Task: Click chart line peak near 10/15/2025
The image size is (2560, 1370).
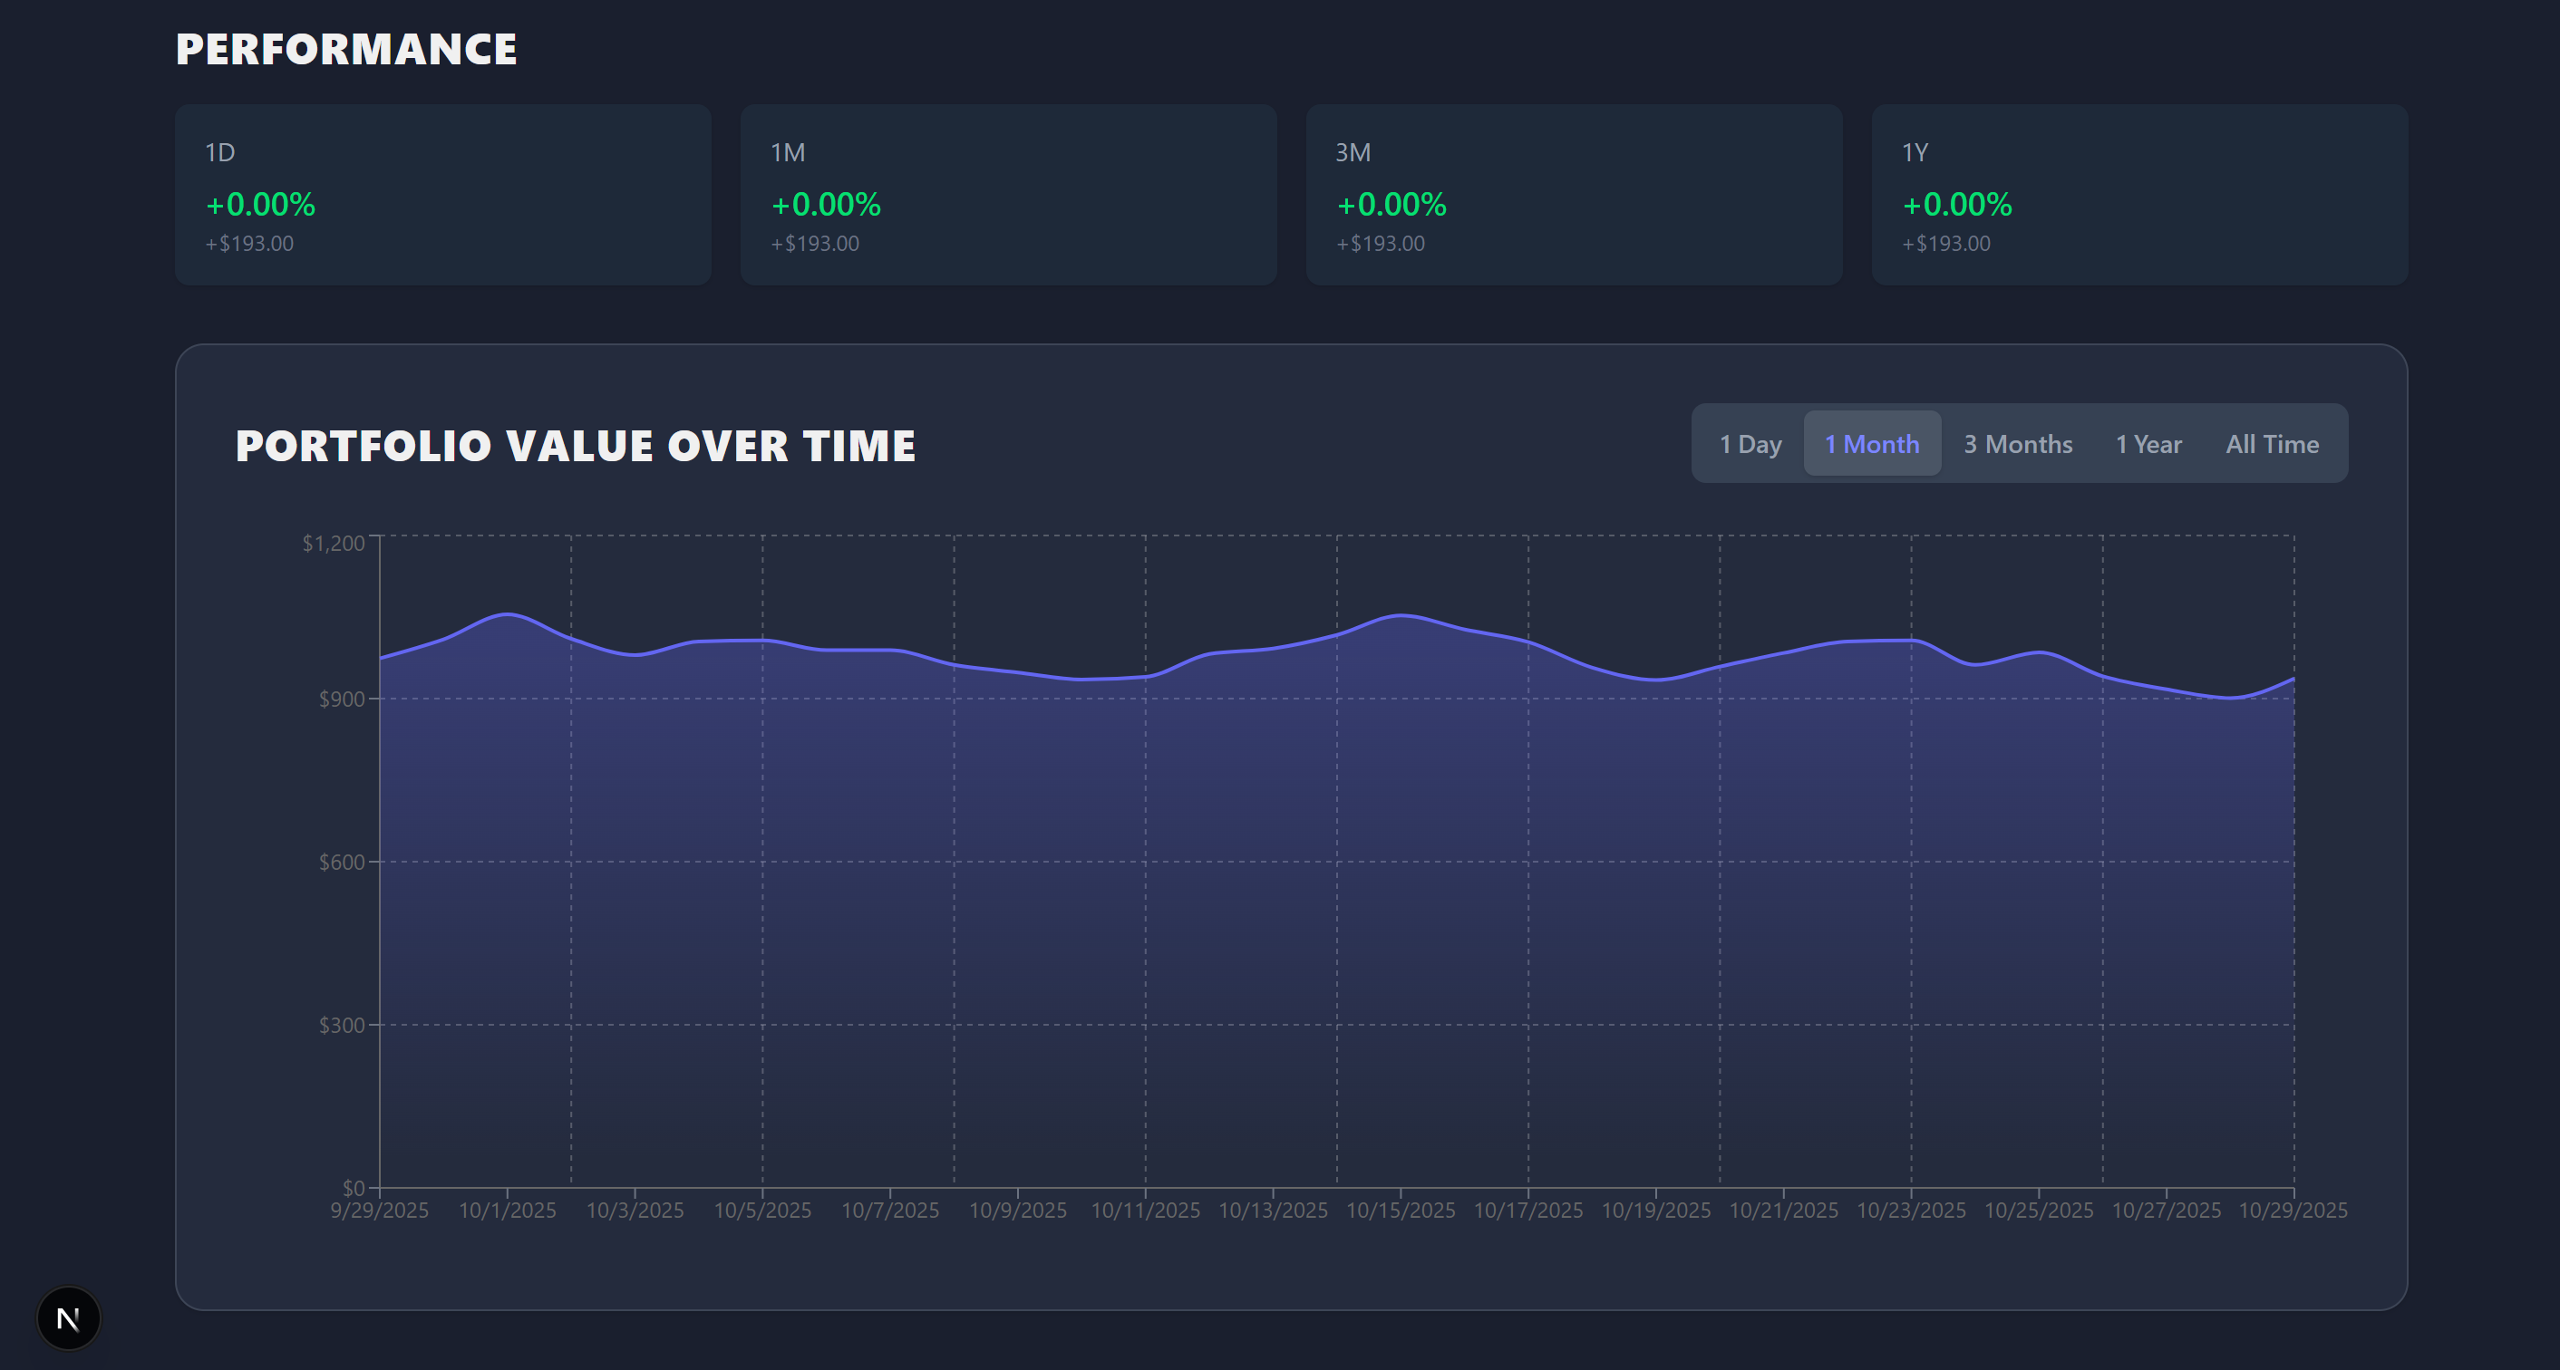Action: click(1400, 615)
